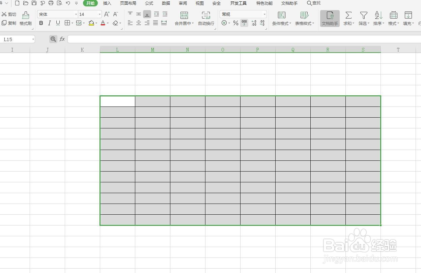Click the 条件格式 (Conditional Formatting) button
Viewport: 421px width, 273px height.
[x=281, y=19]
